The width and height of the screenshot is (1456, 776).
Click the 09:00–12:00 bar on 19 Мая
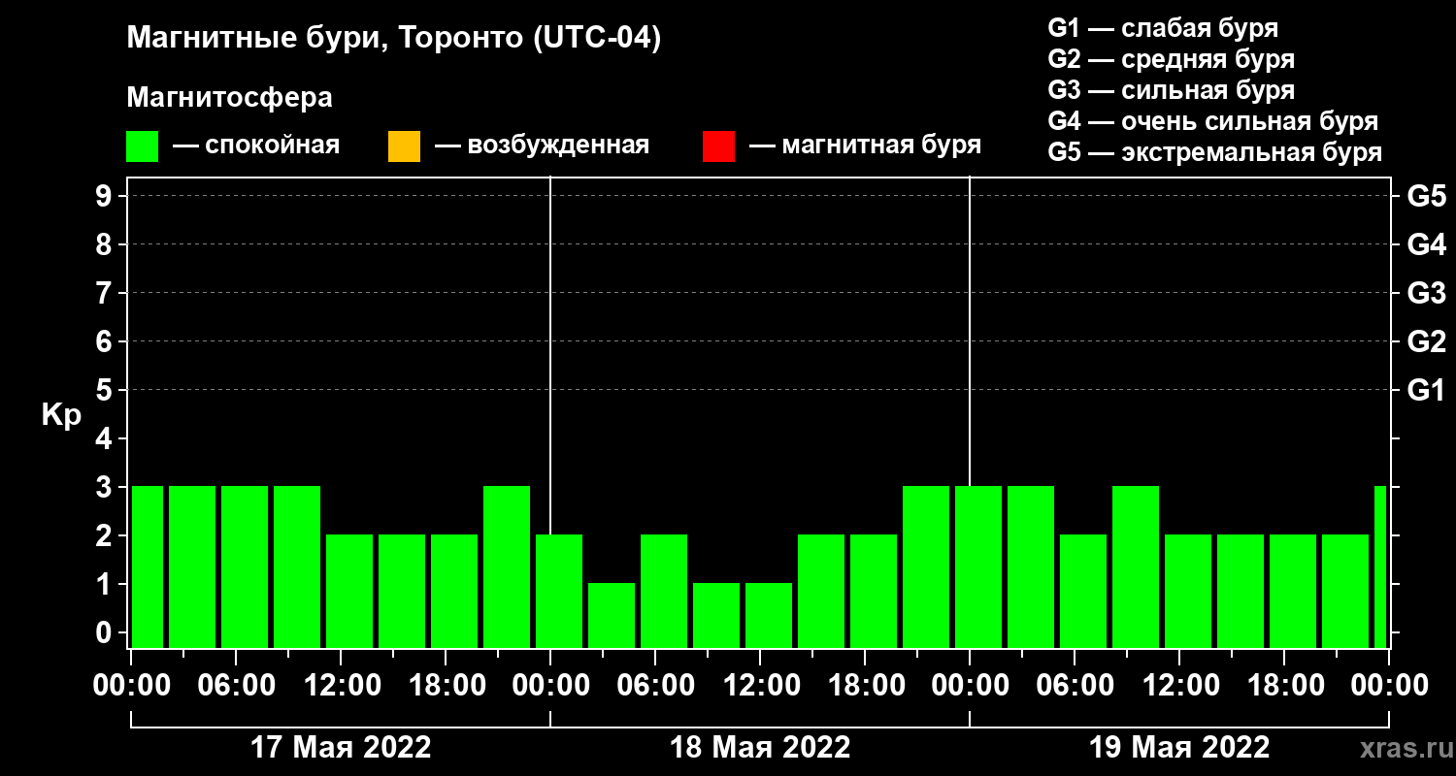[1136, 566]
